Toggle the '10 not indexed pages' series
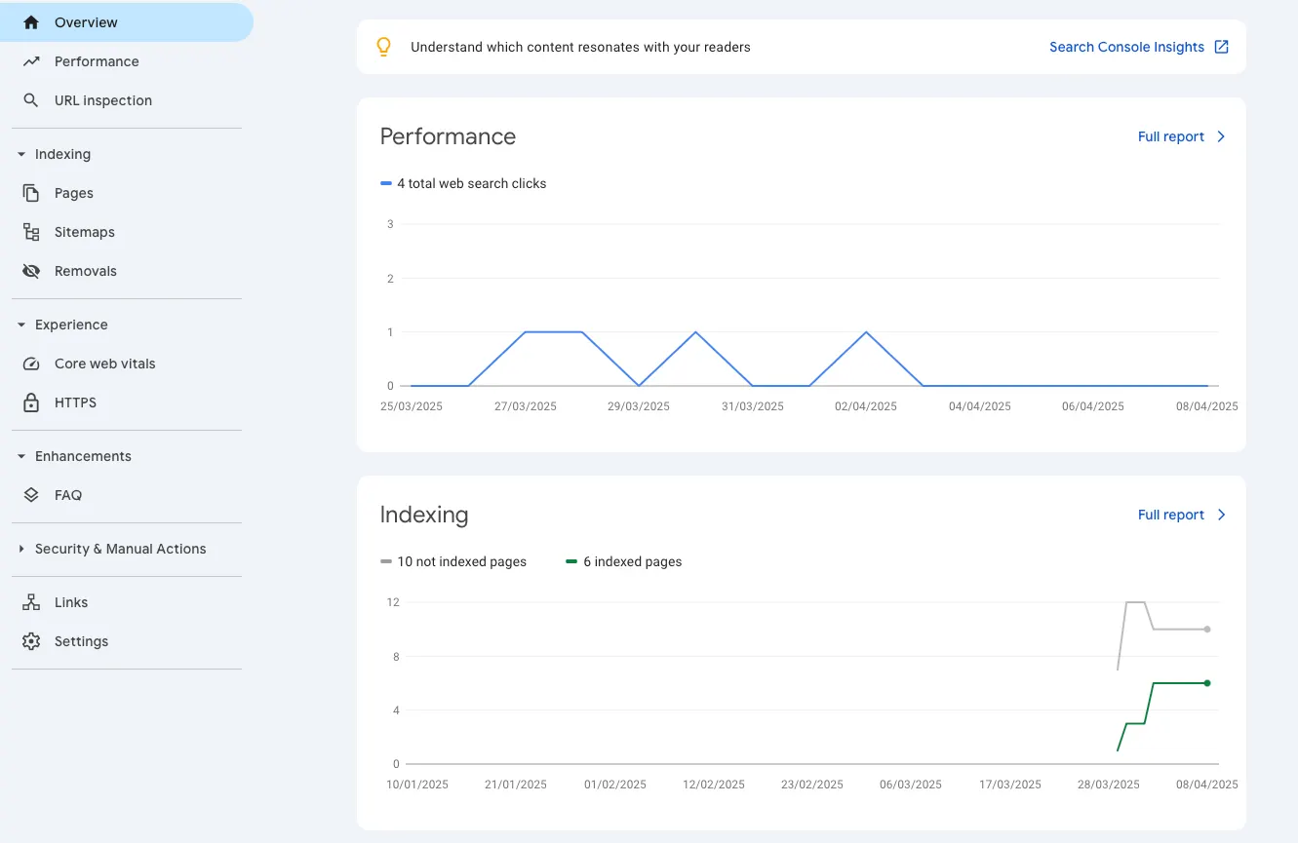Viewport: 1298px width, 843px height. pos(453,561)
